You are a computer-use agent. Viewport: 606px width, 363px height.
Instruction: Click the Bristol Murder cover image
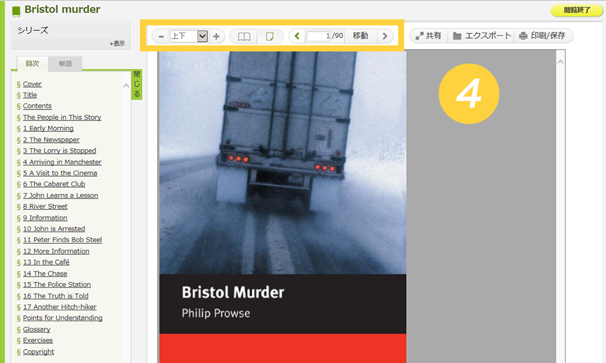coord(282,207)
